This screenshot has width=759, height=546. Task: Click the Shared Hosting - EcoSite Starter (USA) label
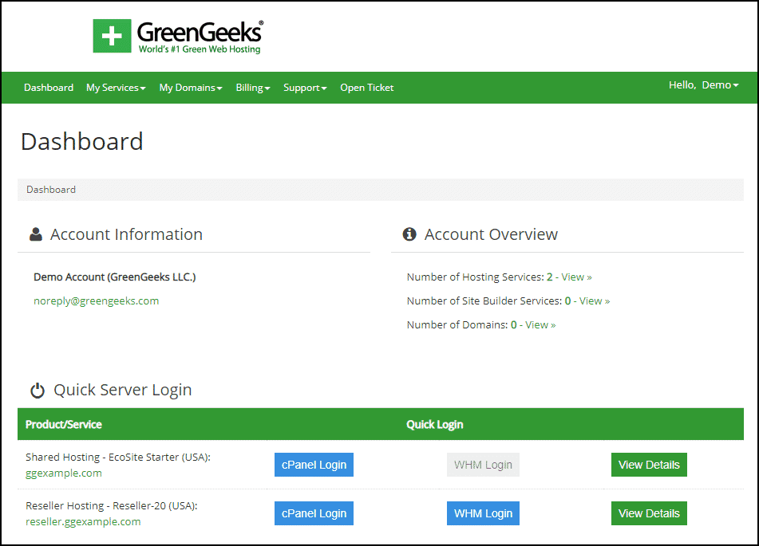[118, 457]
